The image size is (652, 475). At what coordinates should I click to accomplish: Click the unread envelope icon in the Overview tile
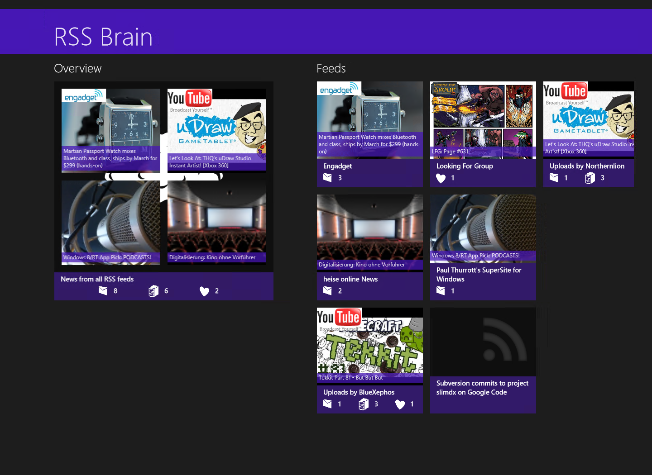[103, 291]
